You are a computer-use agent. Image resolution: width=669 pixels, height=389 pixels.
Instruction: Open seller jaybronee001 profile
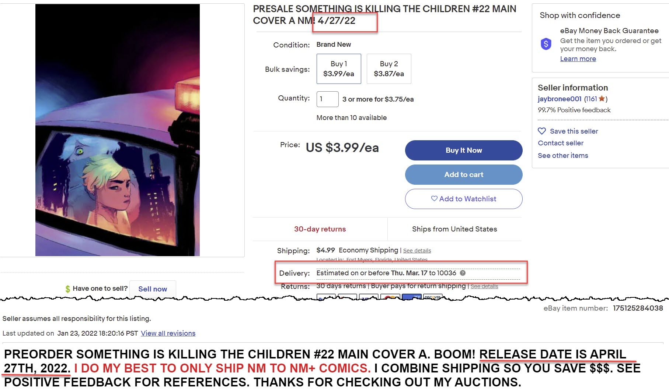coord(560,99)
